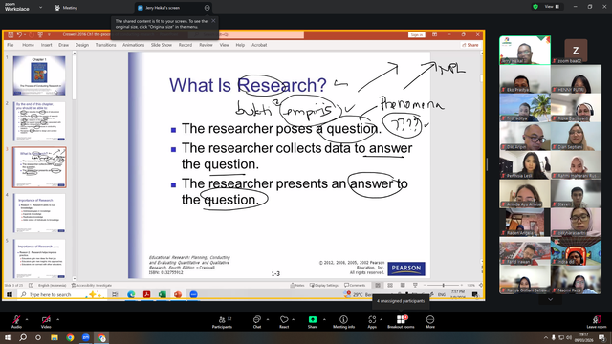The width and height of the screenshot is (612, 344).
Task: Click Accessibility: Investigate in status bar
Action: point(92,285)
